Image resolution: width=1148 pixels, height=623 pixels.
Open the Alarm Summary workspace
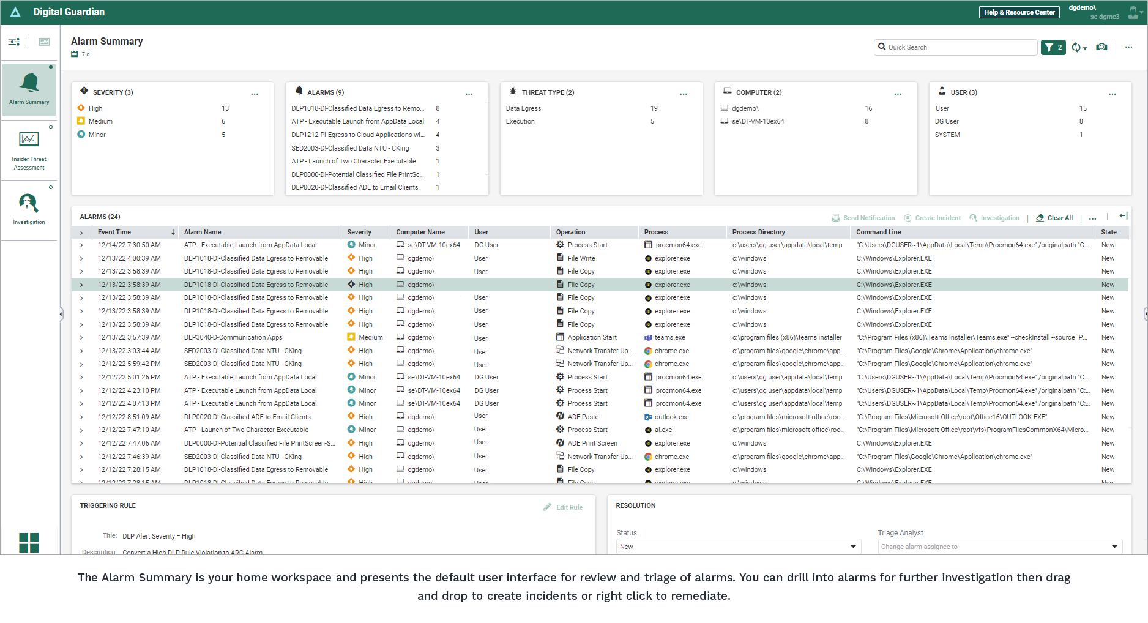pyautogui.click(x=29, y=89)
